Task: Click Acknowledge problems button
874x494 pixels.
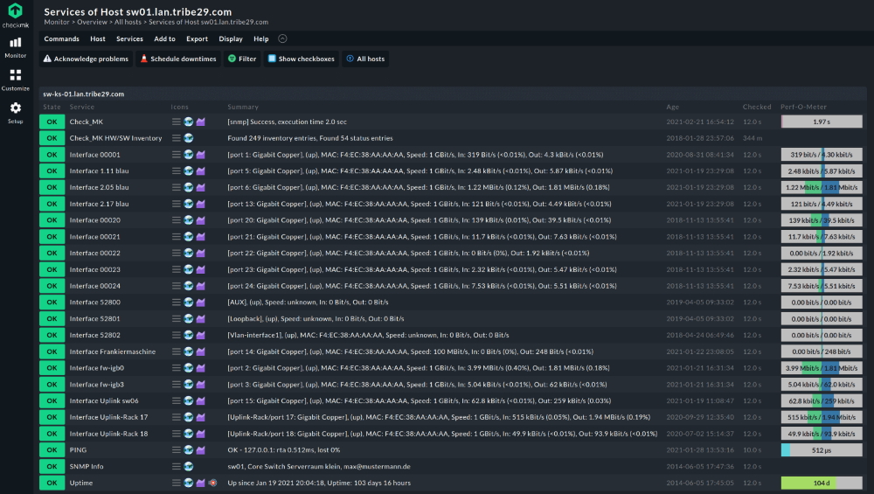Action: coord(86,59)
